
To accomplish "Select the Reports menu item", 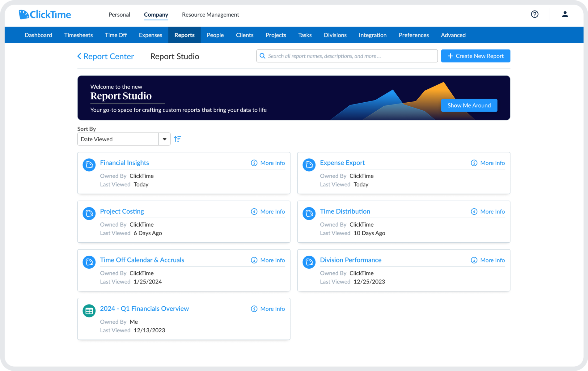I will (184, 35).
